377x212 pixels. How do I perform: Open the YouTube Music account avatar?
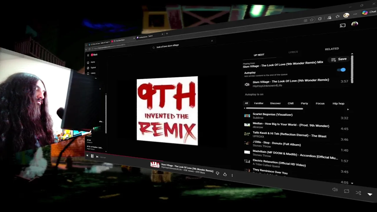pyautogui.click(x=355, y=24)
